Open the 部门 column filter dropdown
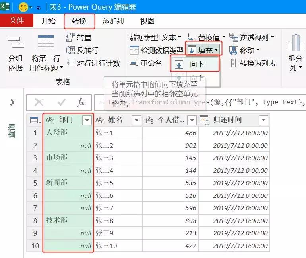Image resolution: width=306 pixels, height=258 pixels. (87, 120)
